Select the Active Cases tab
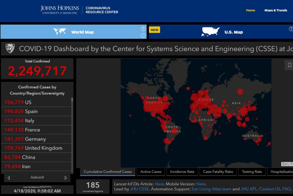This screenshot has height=196, width=293. tap(151, 172)
